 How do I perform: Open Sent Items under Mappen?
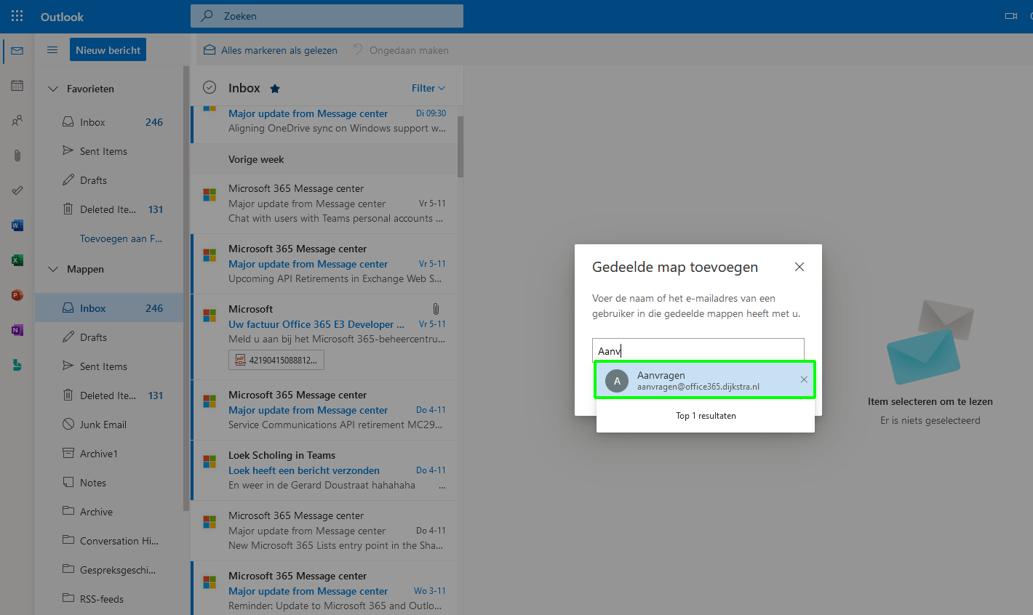110,366
